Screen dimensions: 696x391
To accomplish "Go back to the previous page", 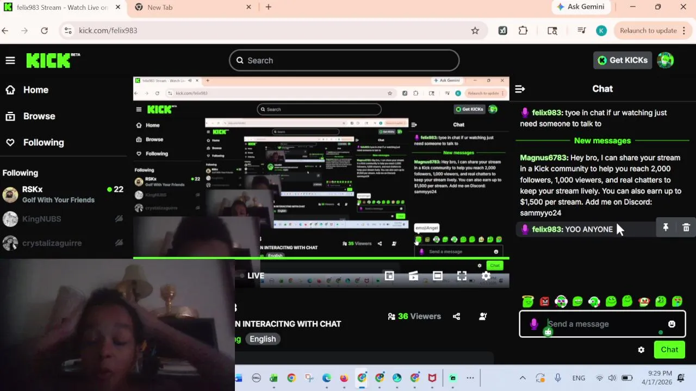I will click(5, 30).
